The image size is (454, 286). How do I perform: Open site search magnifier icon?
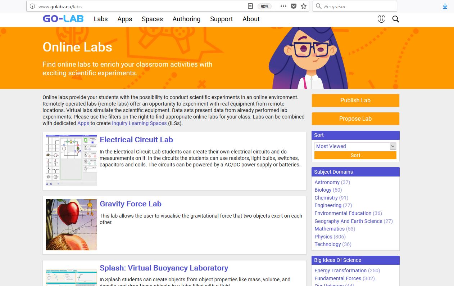[396, 19]
